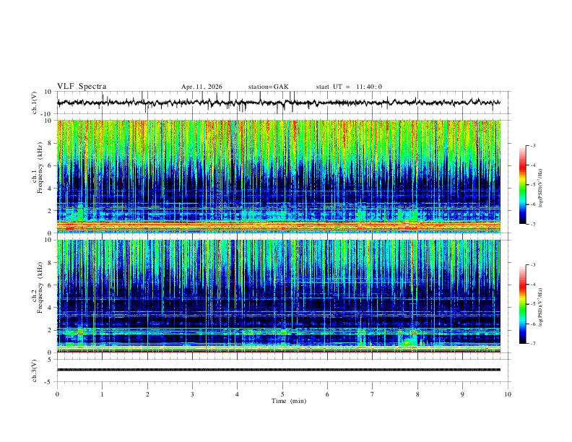The width and height of the screenshot is (572, 442).
Task: Click the ch.1 spectrogram panel
Action: point(278,176)
